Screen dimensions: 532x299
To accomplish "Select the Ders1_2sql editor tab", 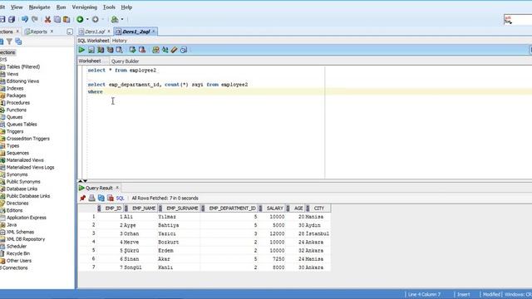I will click(x=136, y=32).
